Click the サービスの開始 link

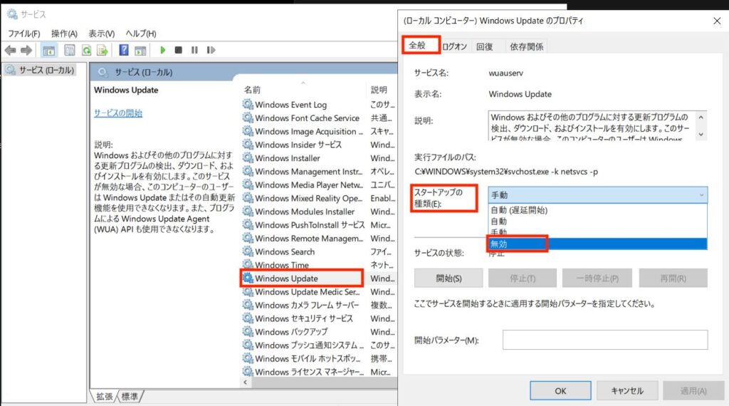click(x=118, y=113)
